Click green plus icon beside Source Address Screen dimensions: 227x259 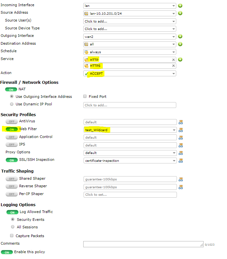[x=180, y=13]
